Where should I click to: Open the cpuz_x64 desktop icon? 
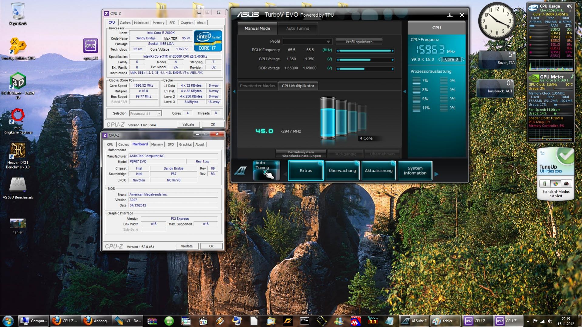tap(91, 49)
